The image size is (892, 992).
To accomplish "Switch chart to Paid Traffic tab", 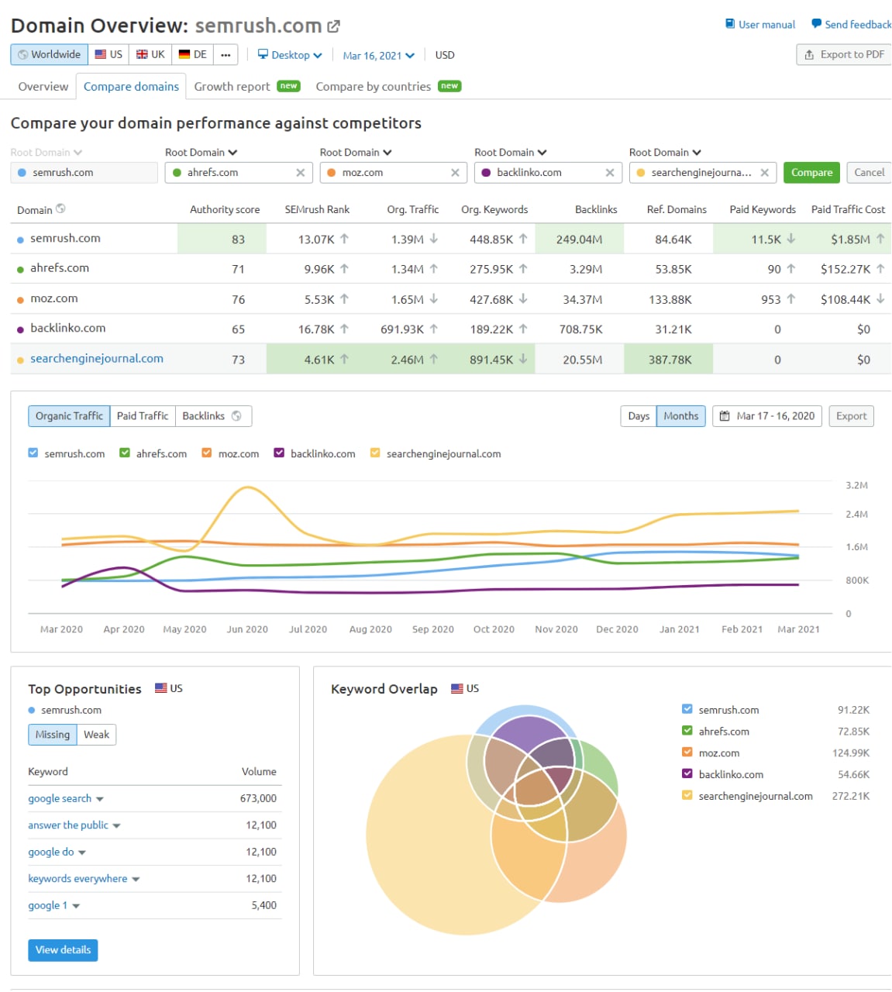I will pos(143,416).
